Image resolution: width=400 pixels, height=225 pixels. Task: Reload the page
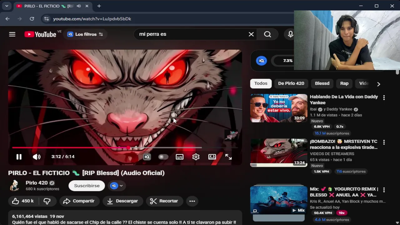point(32,19)
